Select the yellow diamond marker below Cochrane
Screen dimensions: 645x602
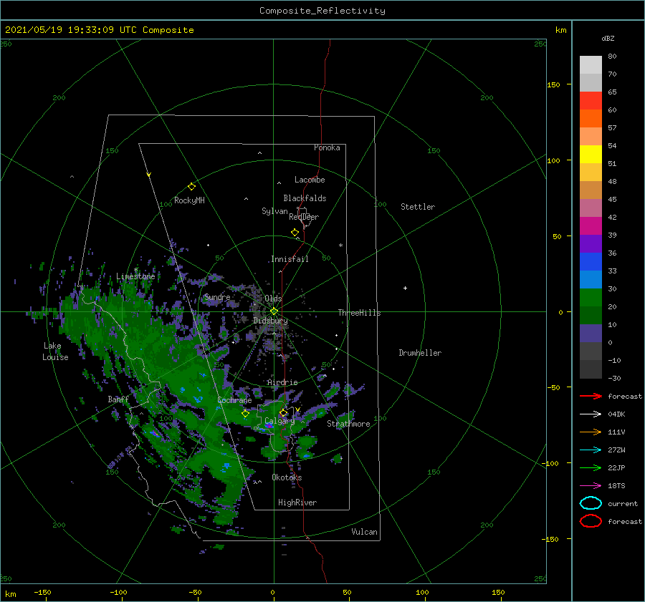(x=245, y=414)
